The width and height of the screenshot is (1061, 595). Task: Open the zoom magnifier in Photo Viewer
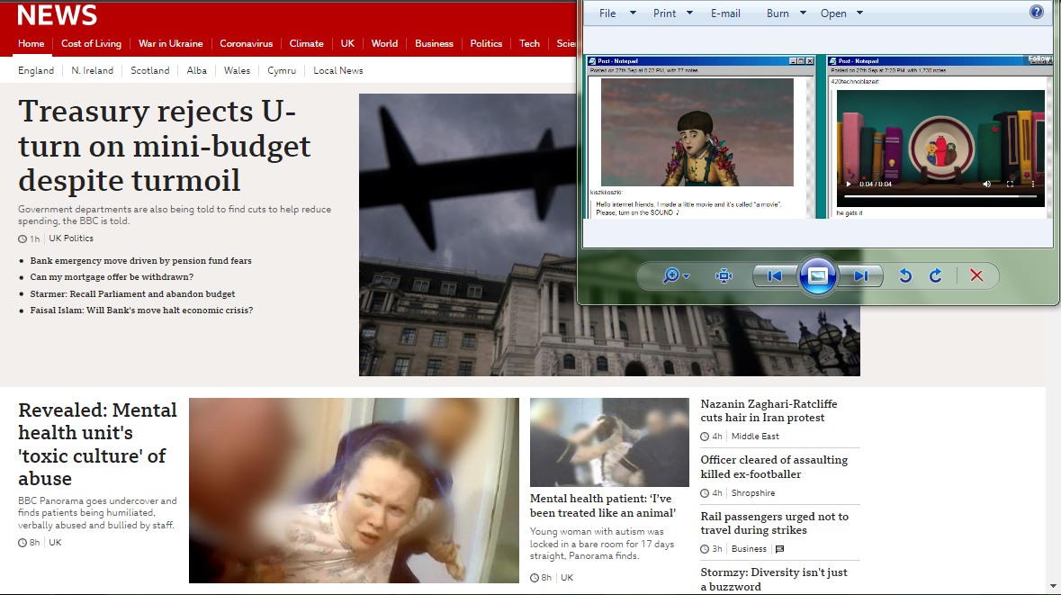[670, 275]
